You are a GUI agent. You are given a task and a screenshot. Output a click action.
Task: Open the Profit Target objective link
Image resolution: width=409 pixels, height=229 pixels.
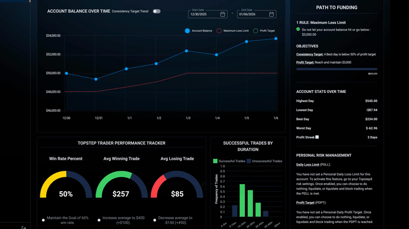[305, 62]
